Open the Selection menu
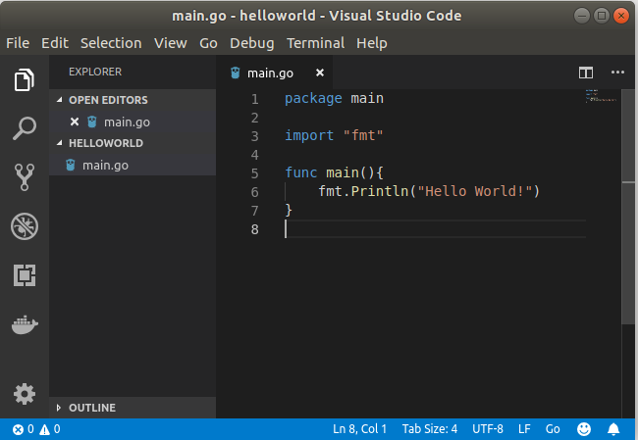The image size is (638, 440). [111, 43]
